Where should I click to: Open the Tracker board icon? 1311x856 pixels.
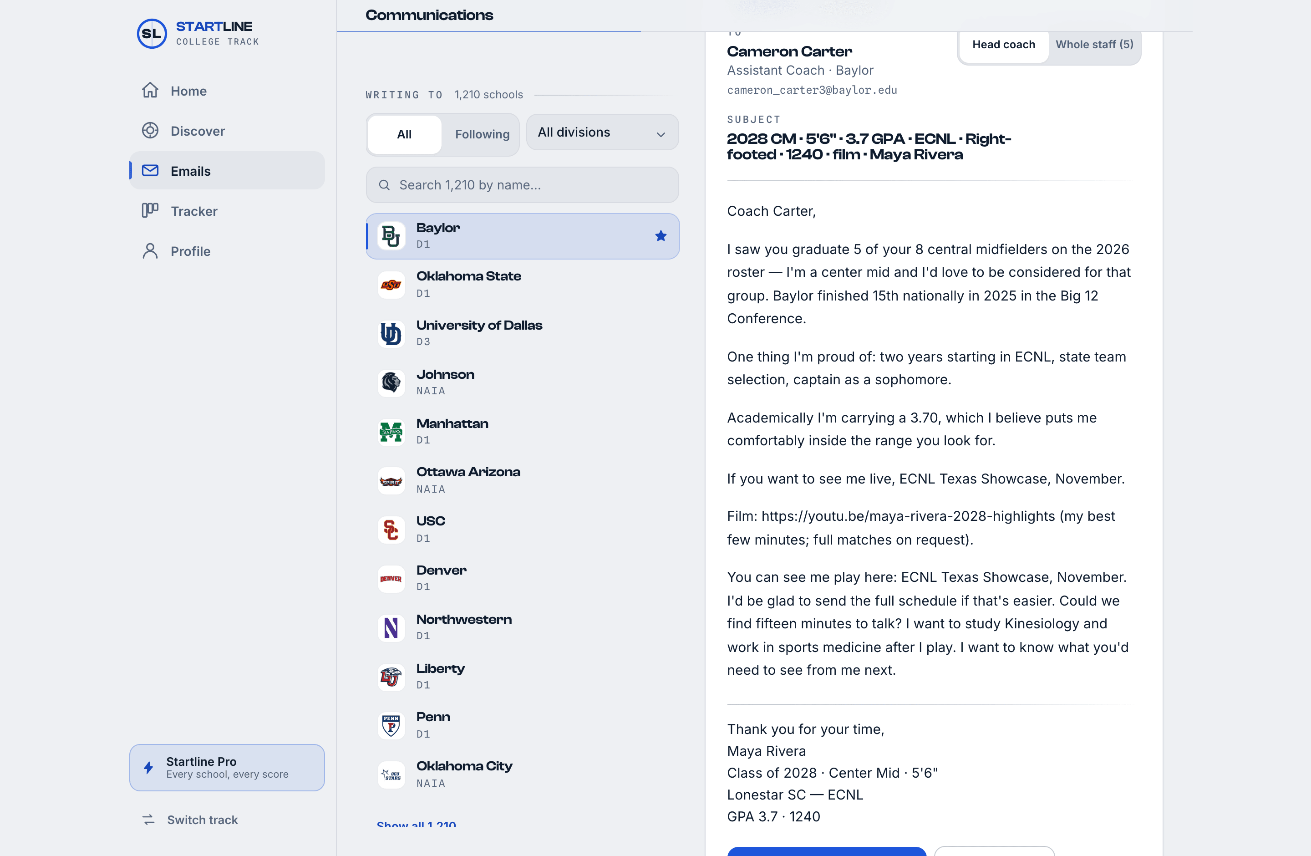[150, 210]
